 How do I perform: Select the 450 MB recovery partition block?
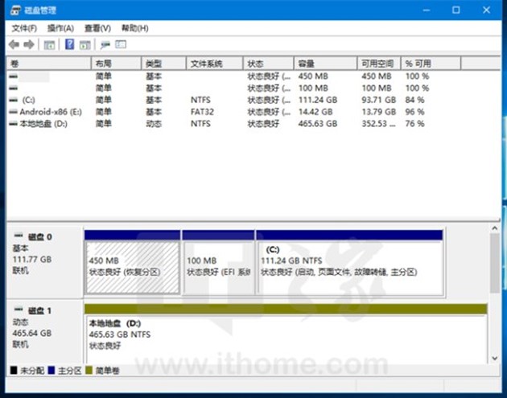[x=132, y=267]
